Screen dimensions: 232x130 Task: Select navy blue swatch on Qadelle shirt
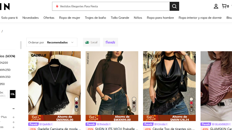77,107
